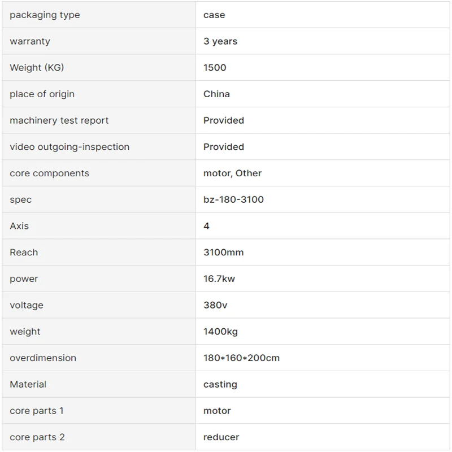Viewport: 452px width, 452px height.
Task: Select the video outgoing-inspection label
Action: [69, 147]
